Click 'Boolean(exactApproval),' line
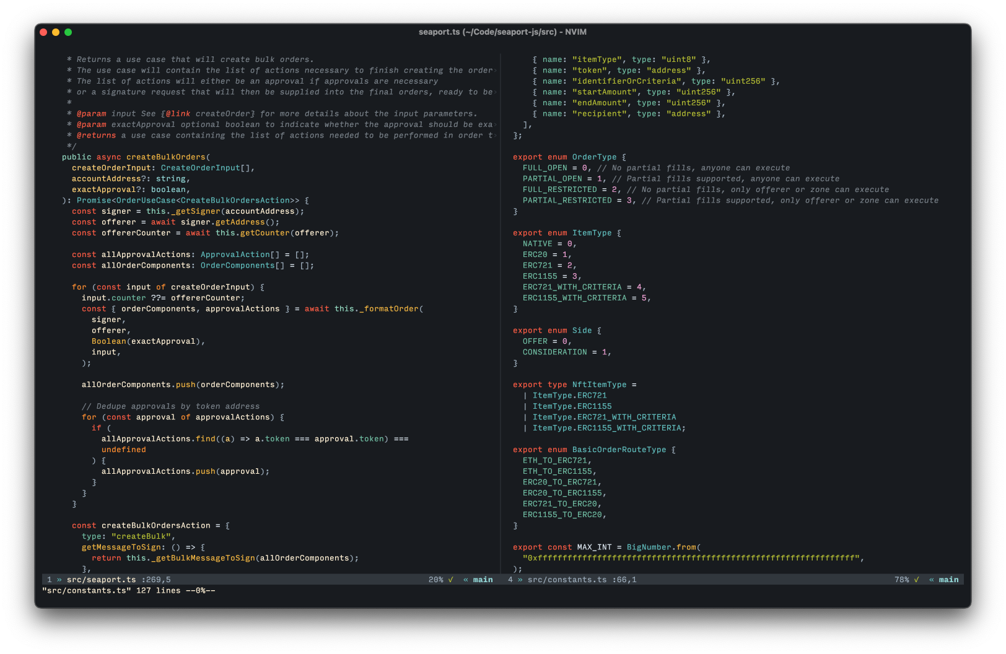This screenshot has height=654, width=1006. (149, 341)
